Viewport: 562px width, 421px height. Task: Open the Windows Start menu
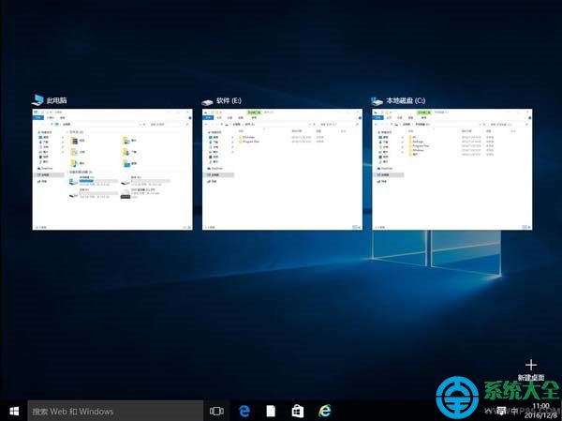(x=14, y=411)
